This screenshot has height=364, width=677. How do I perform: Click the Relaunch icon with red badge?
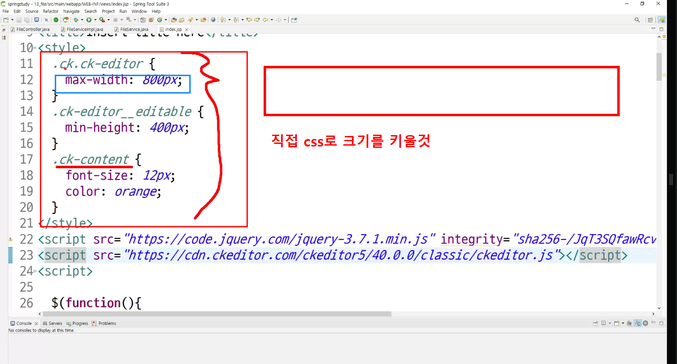(x=66, y=20)
